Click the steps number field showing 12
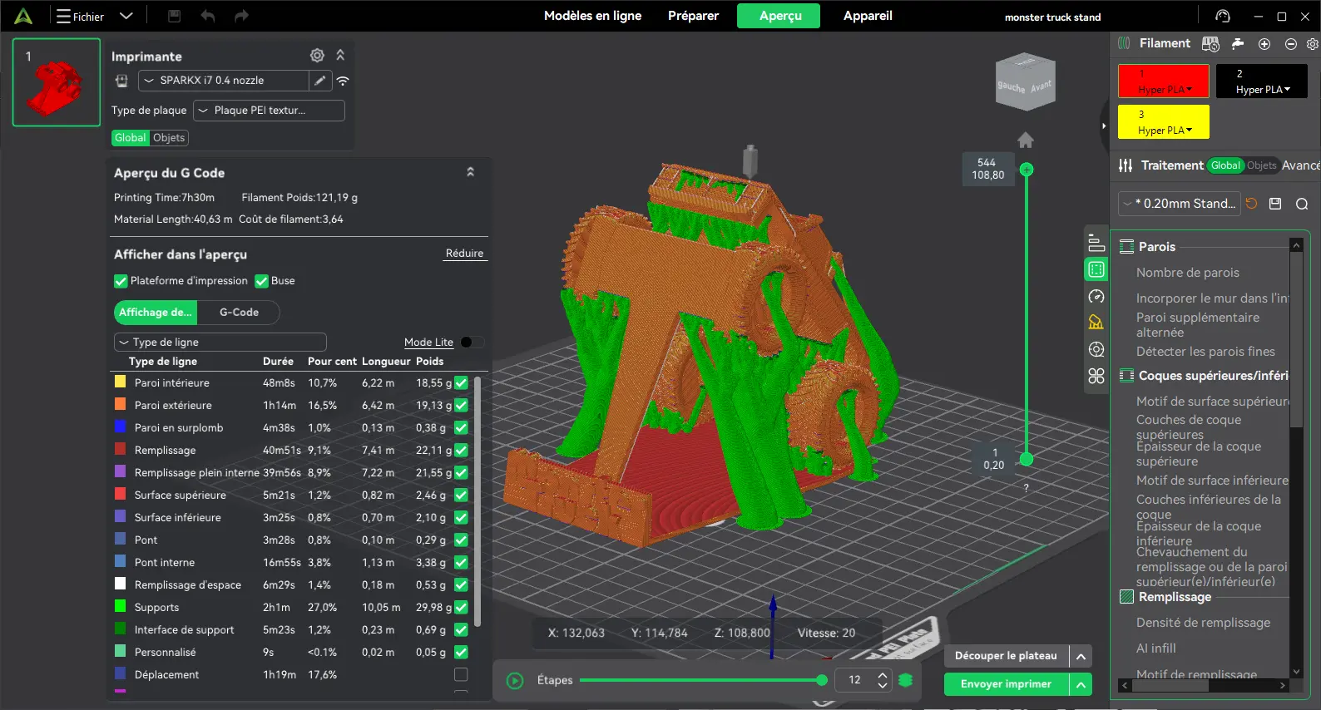The width and height of the screenshot is (1321, 710). [x=857, y=680]
